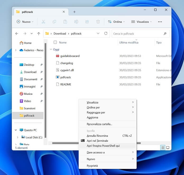Viewport: 184px width, 175px height.
Task: Sort by the Tipo column header
Action: pyautogui.click(x=159, y=42)
